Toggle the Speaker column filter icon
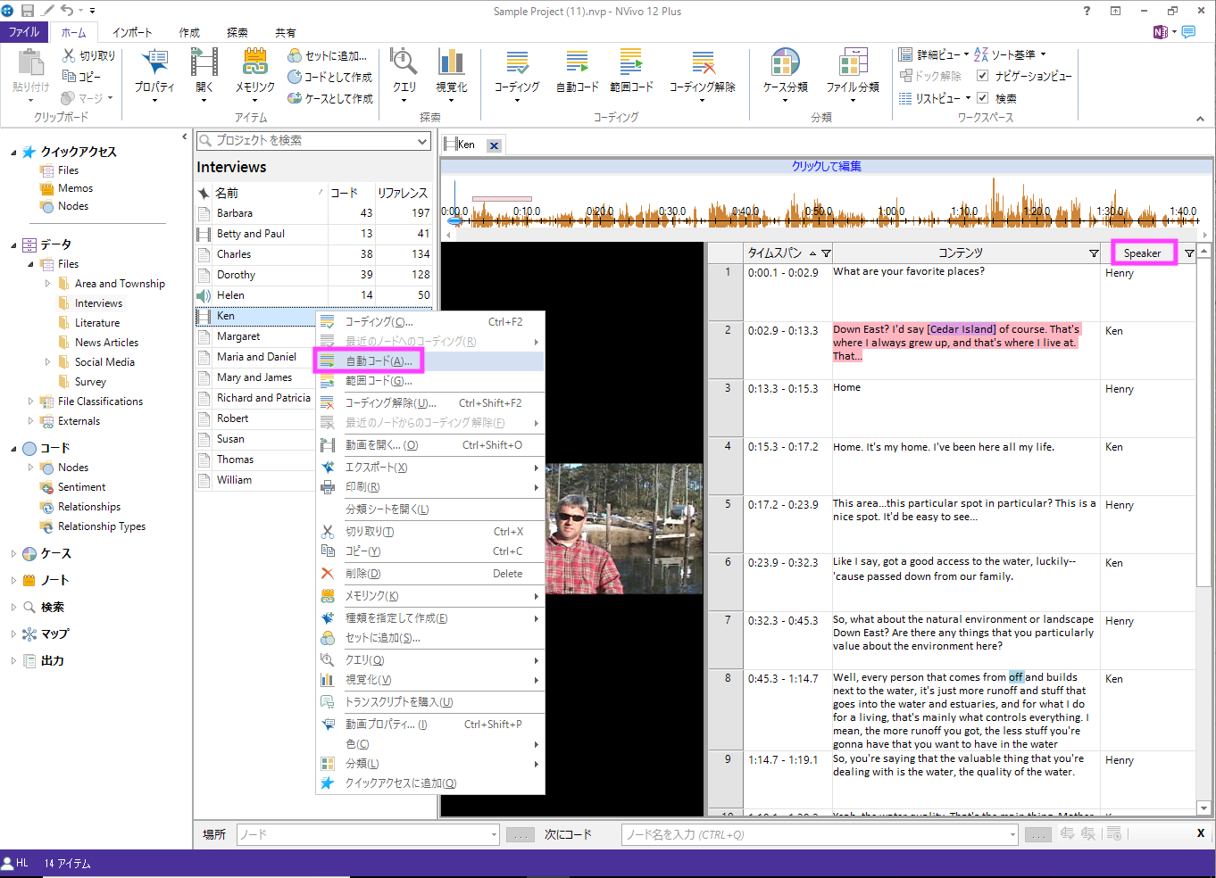 1189,253
